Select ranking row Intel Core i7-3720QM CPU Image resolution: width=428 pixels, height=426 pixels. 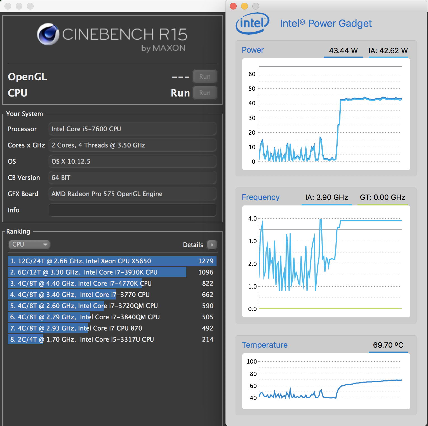(112, 306)
